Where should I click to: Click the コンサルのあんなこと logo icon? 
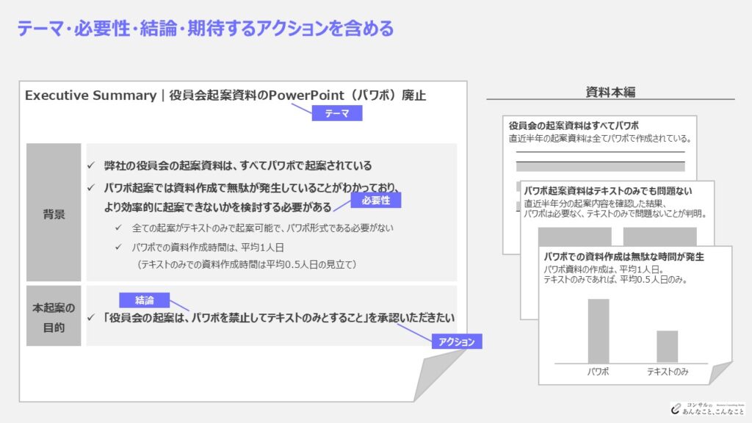pyautogui.click(x=676, y=408)
